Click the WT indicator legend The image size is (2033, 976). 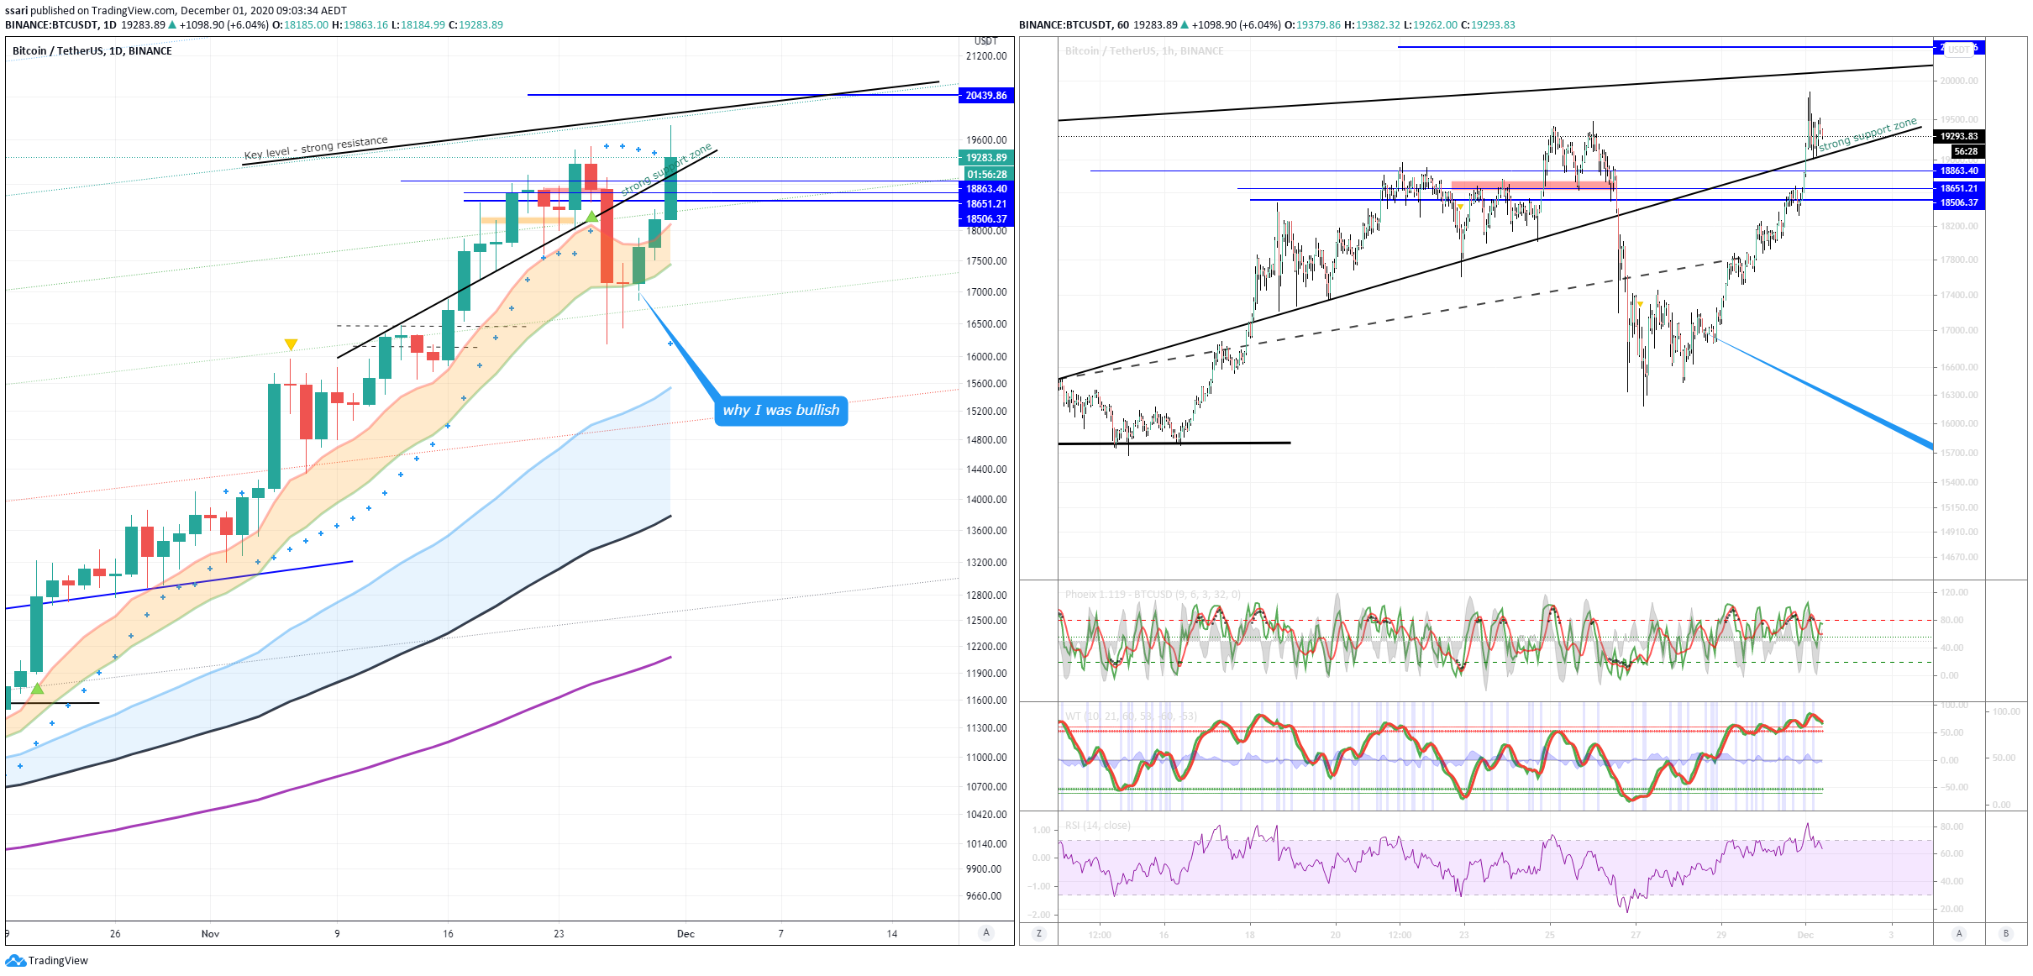(x=1131, y=716)
